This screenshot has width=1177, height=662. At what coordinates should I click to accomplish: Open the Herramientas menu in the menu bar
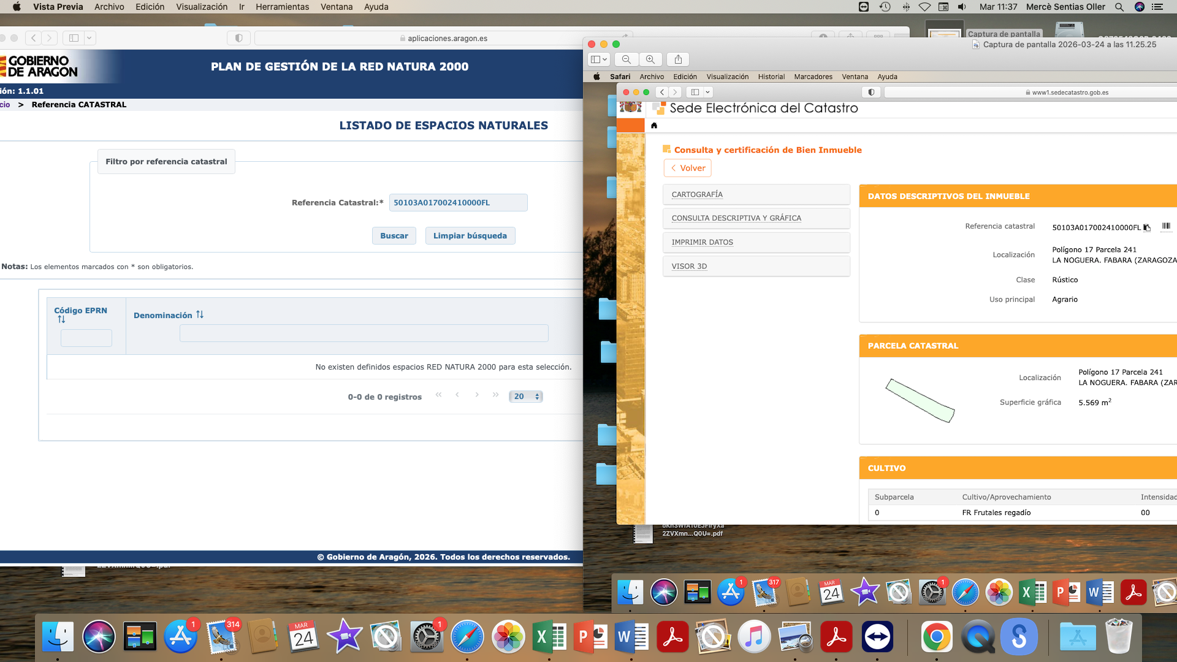(x=282, y=7)
